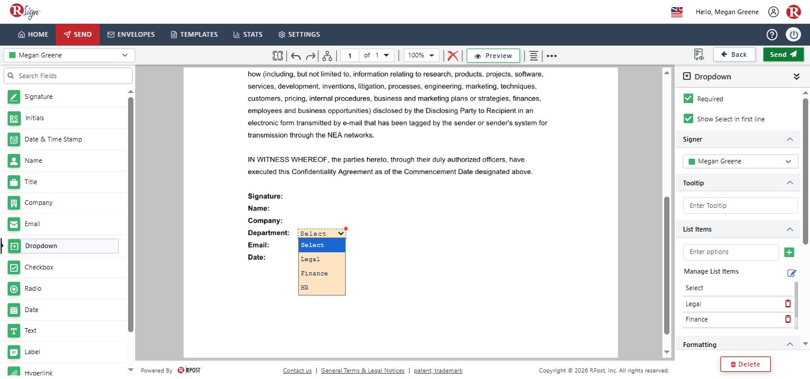Viewport: 810px width, 379px height.
Task: Click the Preview button
Action: click(493, 56)
